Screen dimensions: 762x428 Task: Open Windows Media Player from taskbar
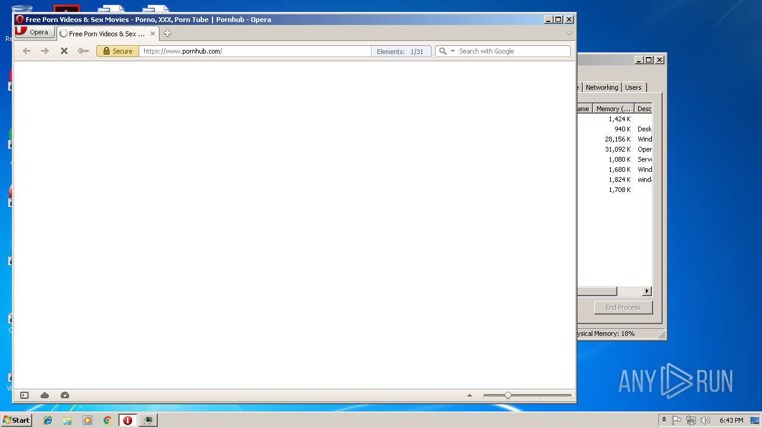(x=88, y=420)
